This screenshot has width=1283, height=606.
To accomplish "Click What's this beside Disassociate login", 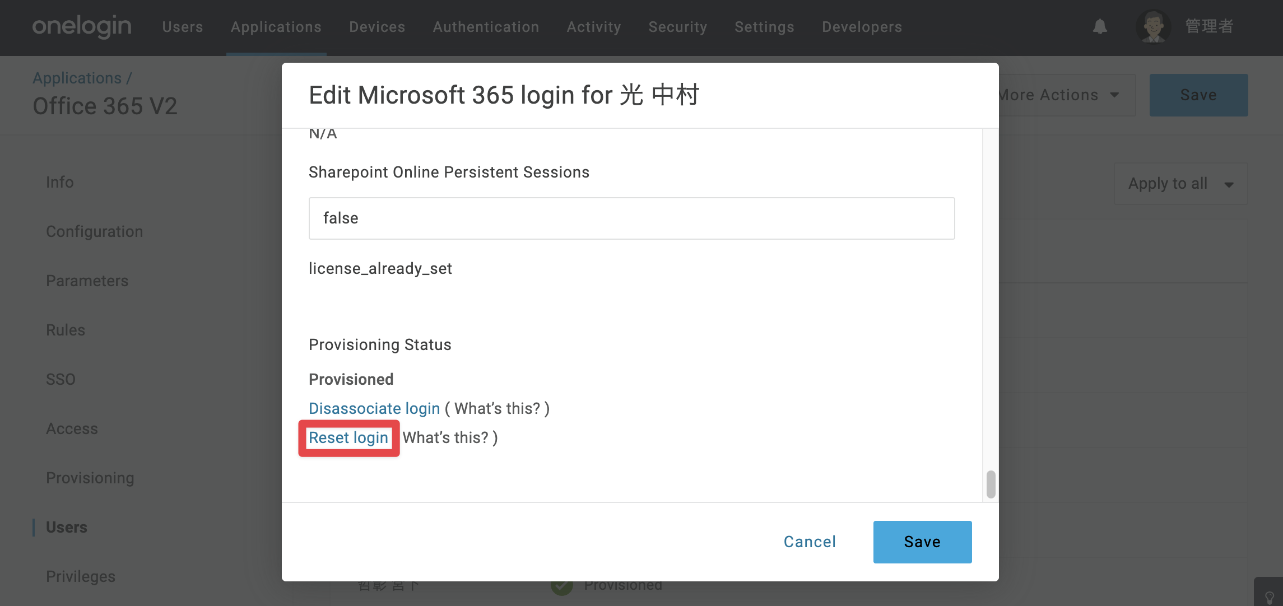I will point(498,408).
